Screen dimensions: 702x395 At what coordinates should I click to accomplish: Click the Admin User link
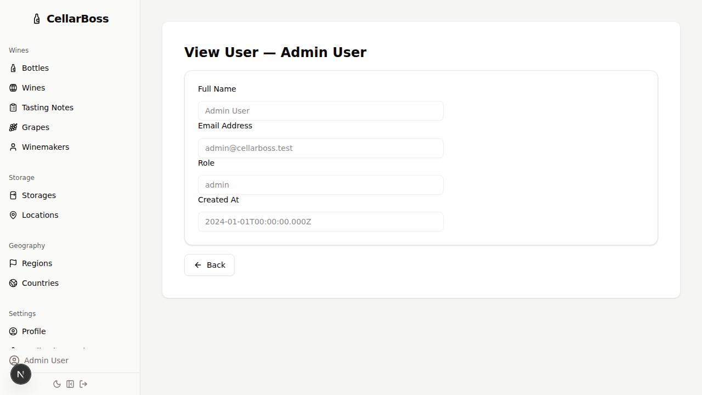(x=46, y=360)
